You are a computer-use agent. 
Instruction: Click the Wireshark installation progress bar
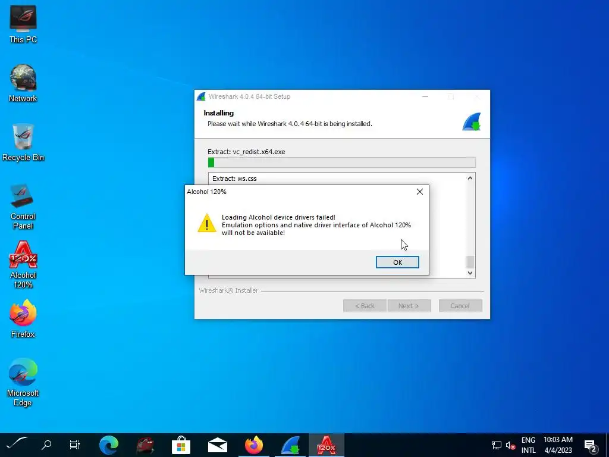(342, 162)
